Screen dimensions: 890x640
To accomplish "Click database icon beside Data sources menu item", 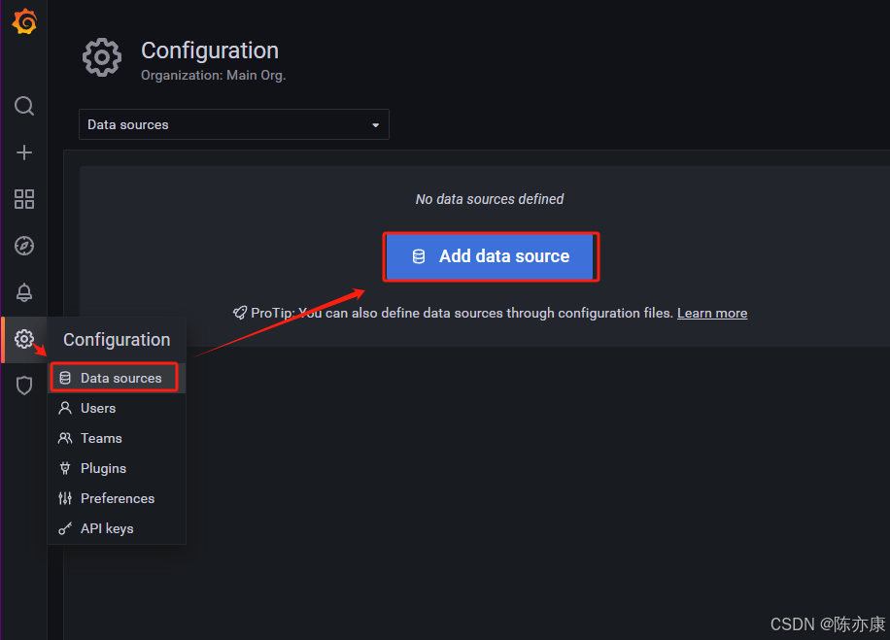I will (x=65, y=378).
